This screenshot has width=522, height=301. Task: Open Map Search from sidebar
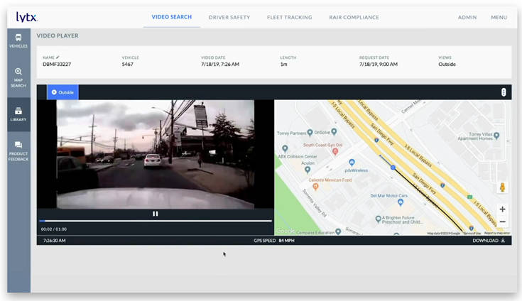tap(18, 77)
